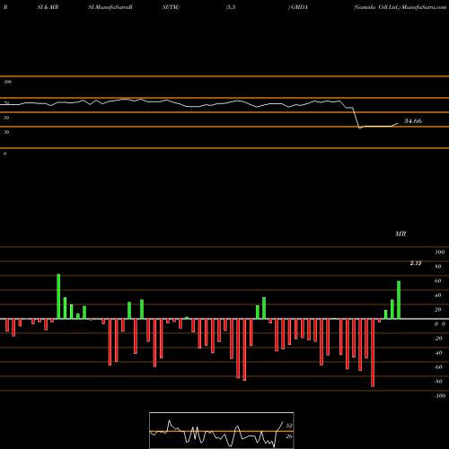The image size is (449, 449).
Task: Click the 80 label on MR axis
Action: tap(438, 267)
